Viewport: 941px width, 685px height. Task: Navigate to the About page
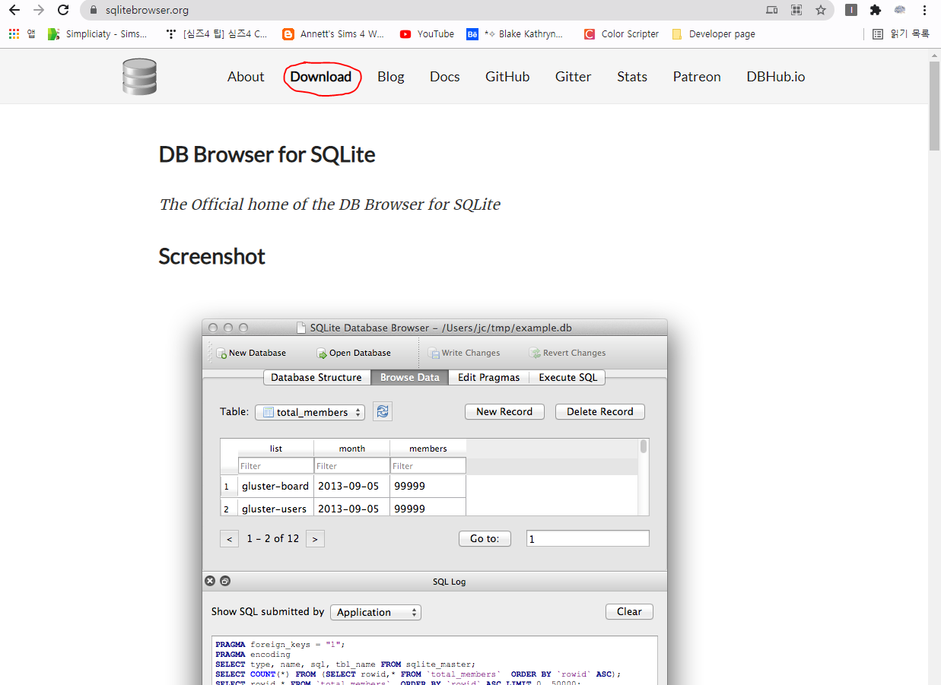[x=246, y=77]
